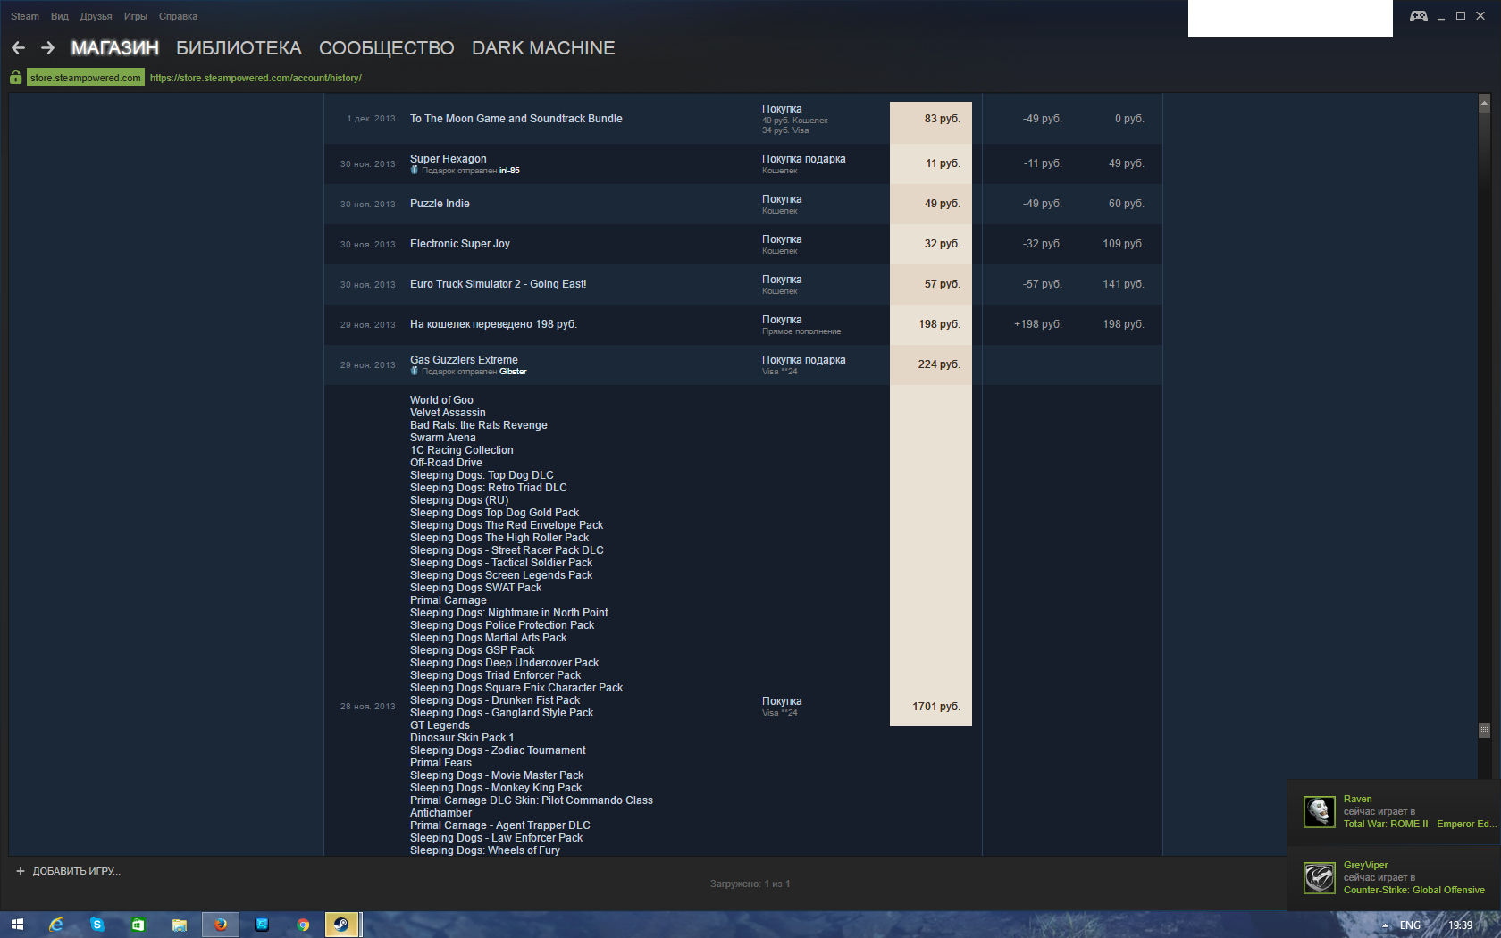Click the gift icon under Super Hexagon
Image resolution: width=1501 pixels, height=938 pixels.
point(415,171)
